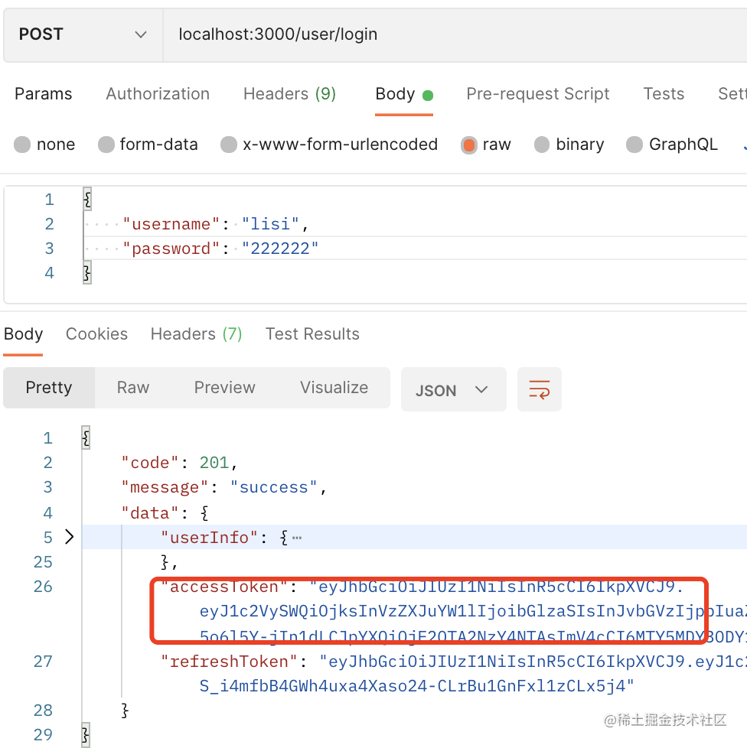This screenshot has height=748, width=747.
Task: Switch response view to Raw
Action: point(133,388)
